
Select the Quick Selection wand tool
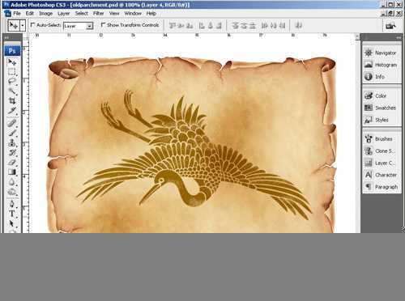(12, 91)
